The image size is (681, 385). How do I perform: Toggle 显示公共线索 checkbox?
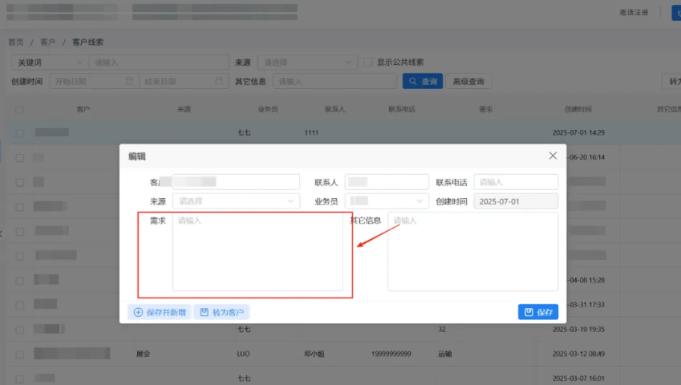click(368, 62)
